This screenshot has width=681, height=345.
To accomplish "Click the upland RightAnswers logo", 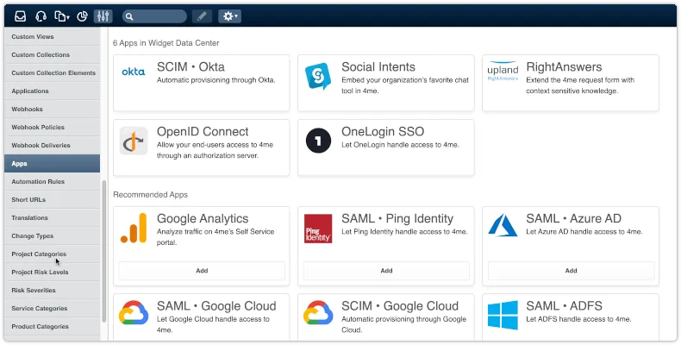I will coord(503,72).
